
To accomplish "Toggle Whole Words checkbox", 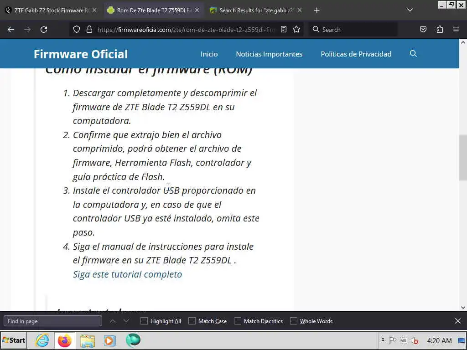I will pos(294,321).
